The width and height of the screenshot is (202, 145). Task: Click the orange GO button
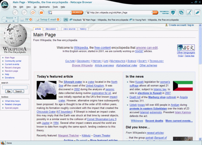click(x=155, y=12)
